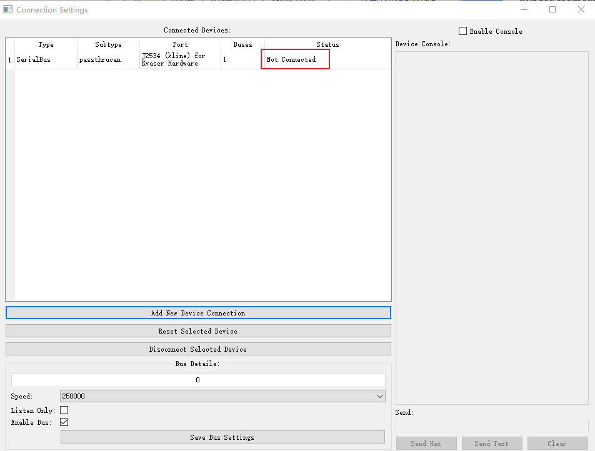
Task: Click the Clear console button
Action: point(557,444)
